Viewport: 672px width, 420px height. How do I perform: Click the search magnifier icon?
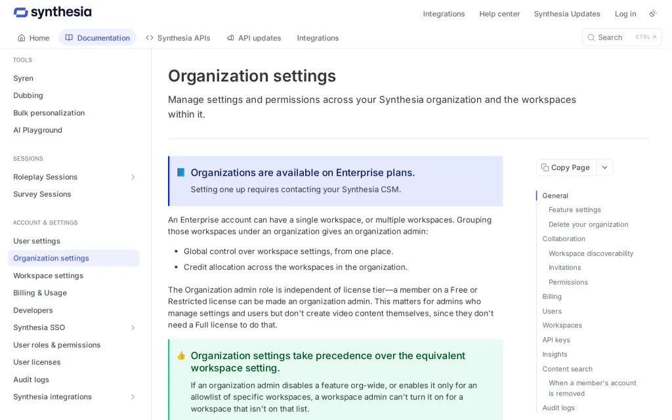pos(591,37)
